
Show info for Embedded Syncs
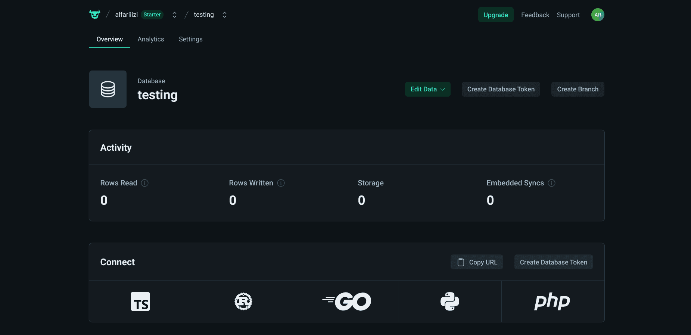click(552, 183)
